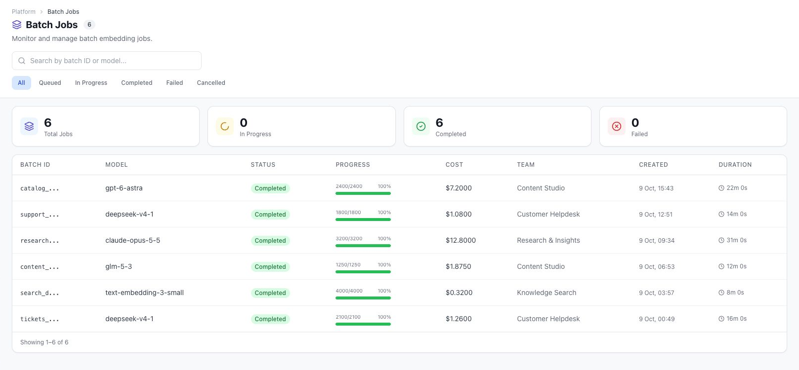Viewport: 799px width, 370px height.
Task: Open the support_... batch job row
Action: coord(399,214)
